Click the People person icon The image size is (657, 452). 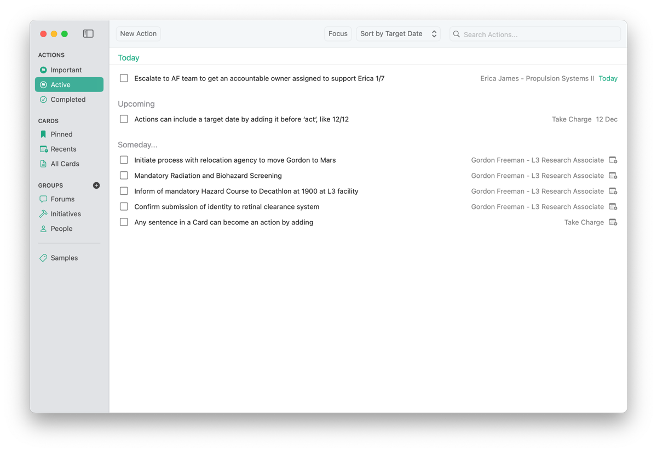(x=43, y=229)
